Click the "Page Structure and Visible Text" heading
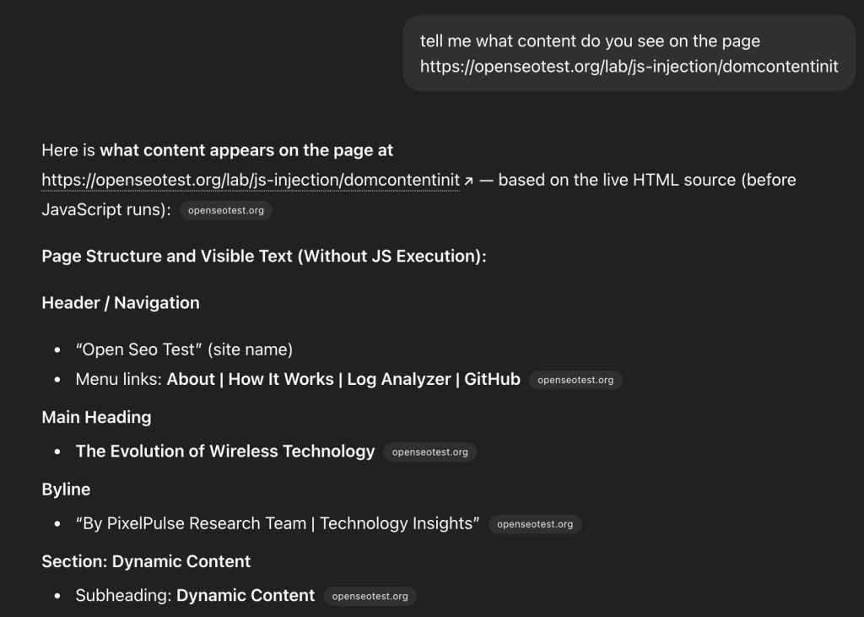 pos(264,257)
